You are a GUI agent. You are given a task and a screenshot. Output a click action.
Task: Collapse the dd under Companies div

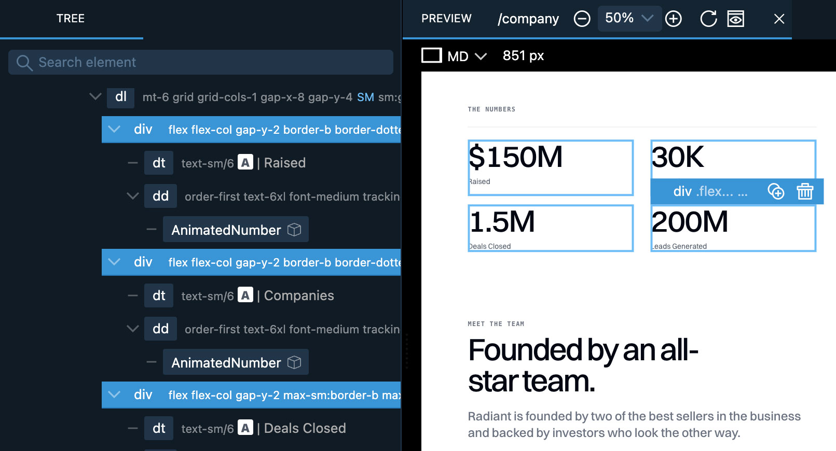coord(133,329)
